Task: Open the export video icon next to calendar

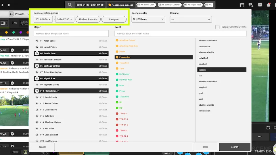Action: point(251,5)
